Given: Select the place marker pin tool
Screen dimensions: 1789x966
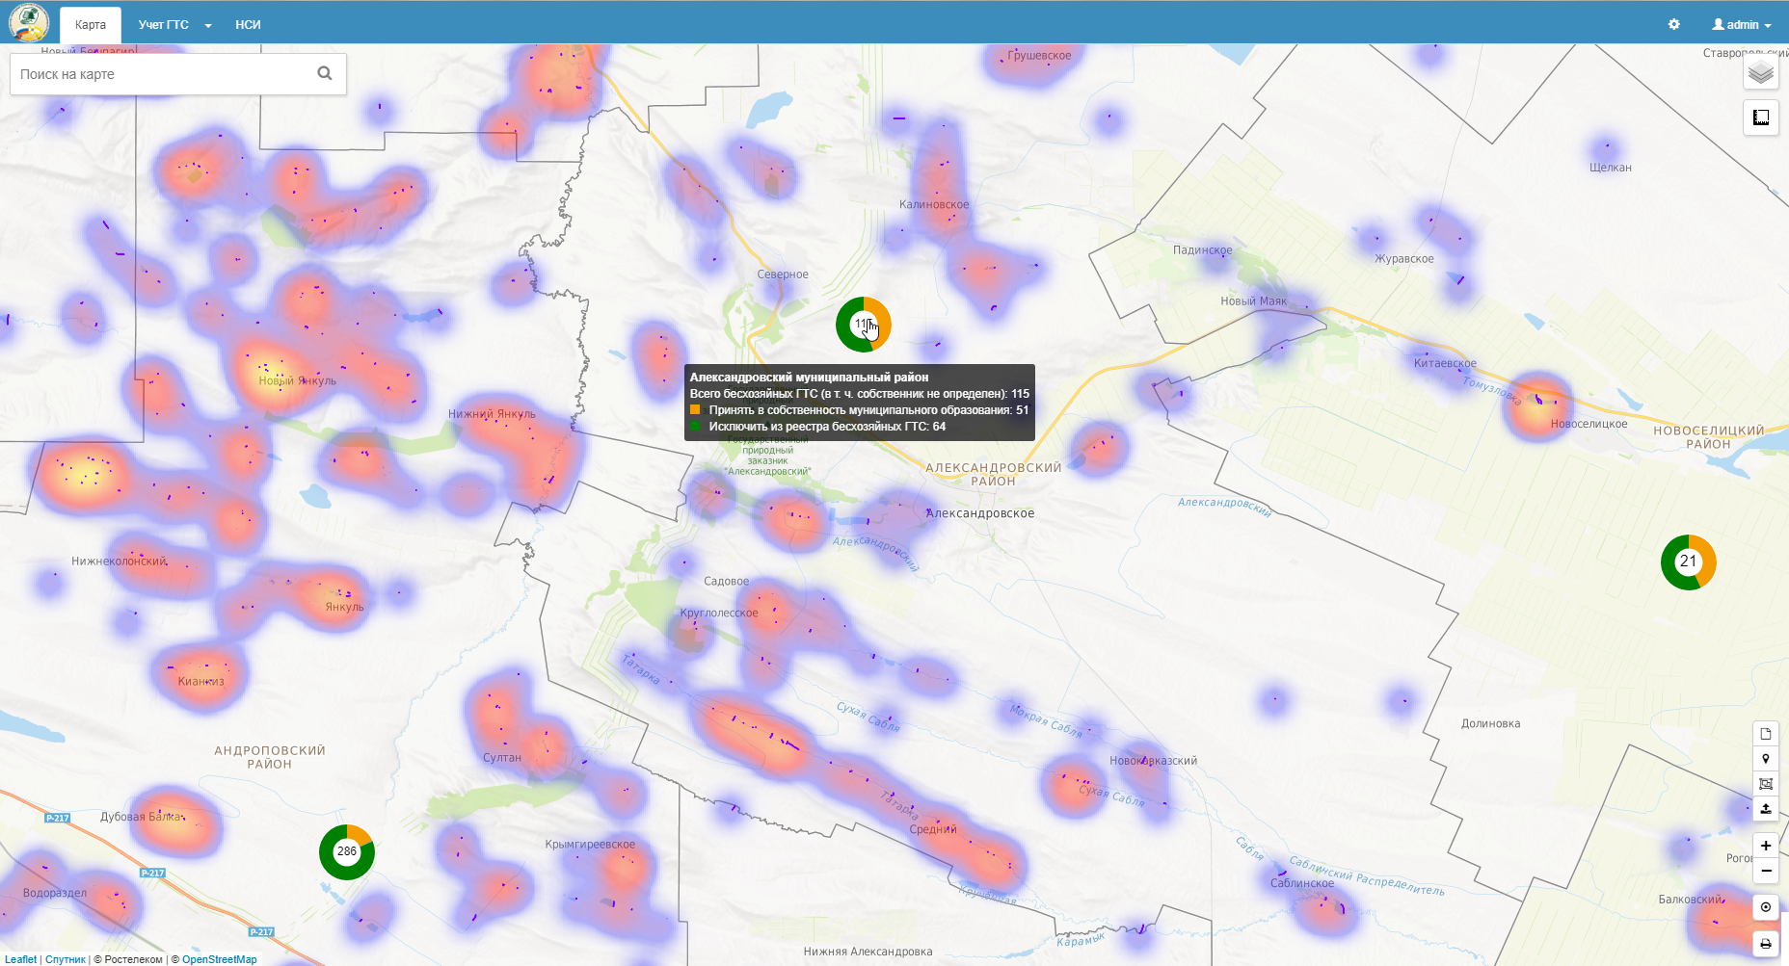Looking at the screenshot, I should click(1765, 759).
